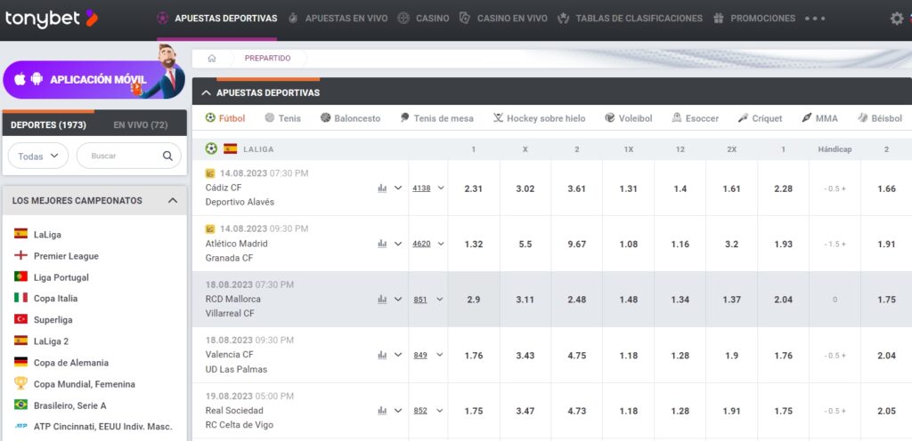Select the Esoccer sport tab
The width and height of the screenshot is (912, 441).
(x=695, y=118)
